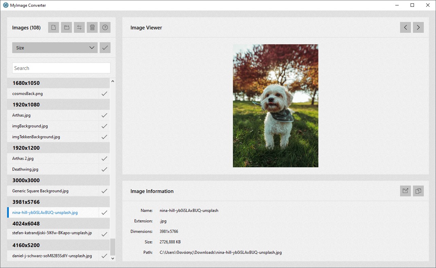Copy image information with the copy icon

[418, 191]
